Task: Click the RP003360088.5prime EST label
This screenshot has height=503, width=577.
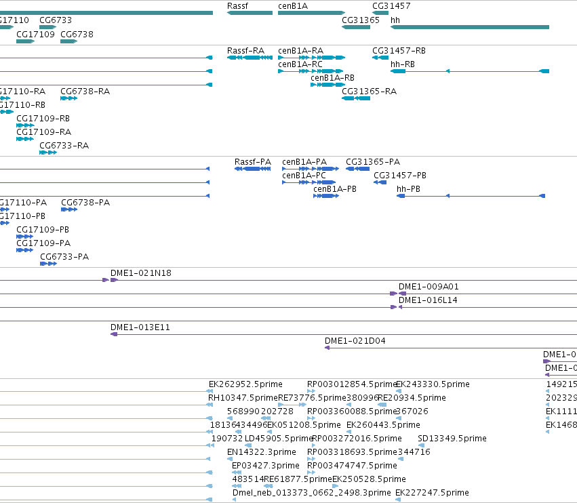Action: [352, 411]
